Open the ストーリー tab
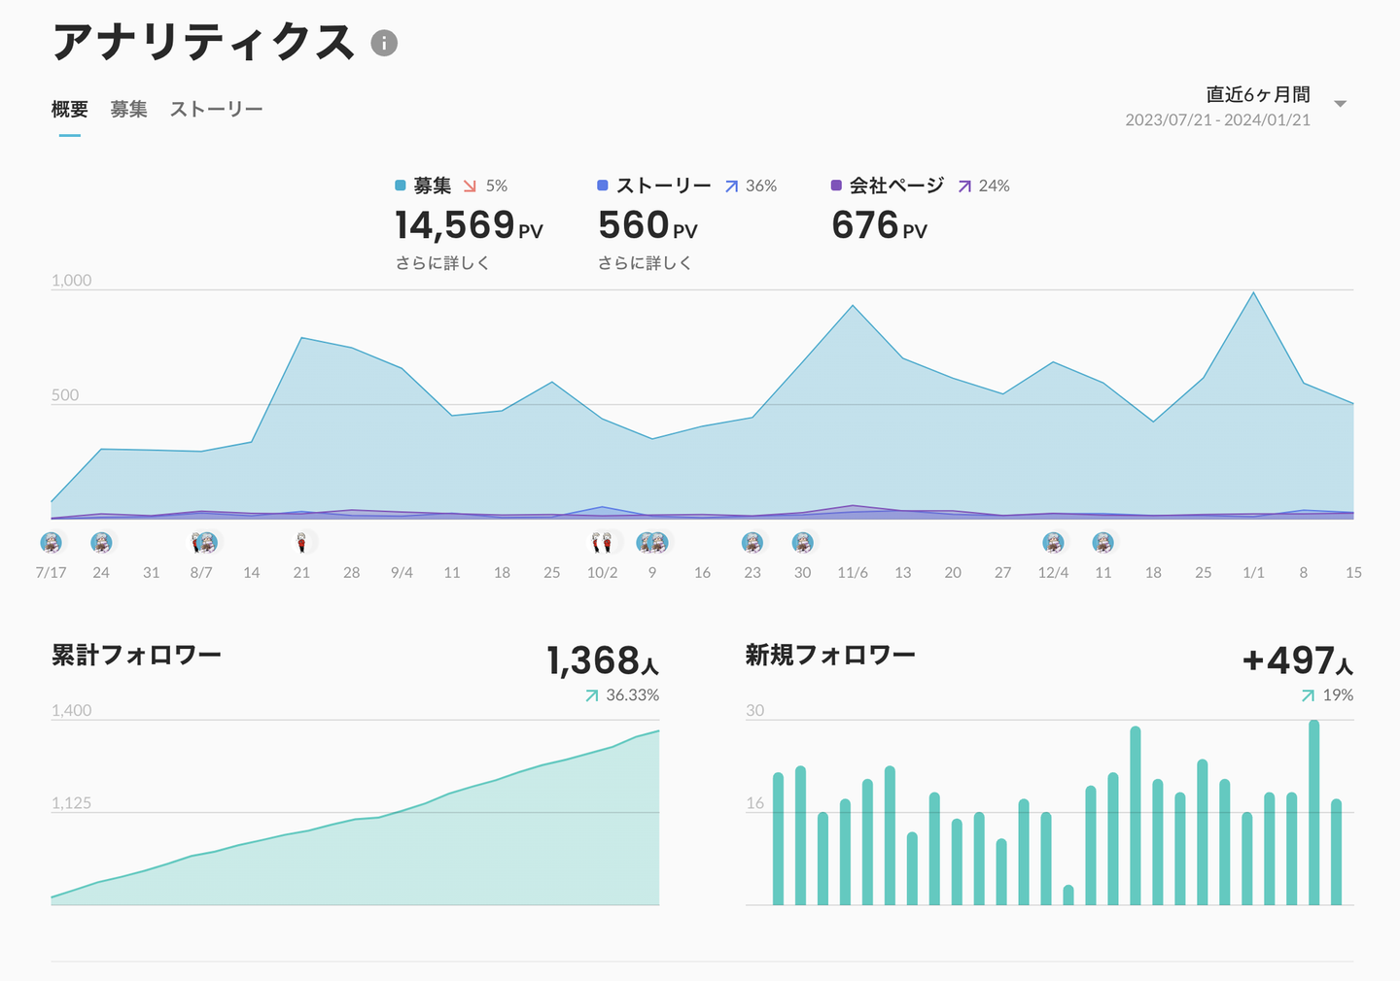 point(216,110)
